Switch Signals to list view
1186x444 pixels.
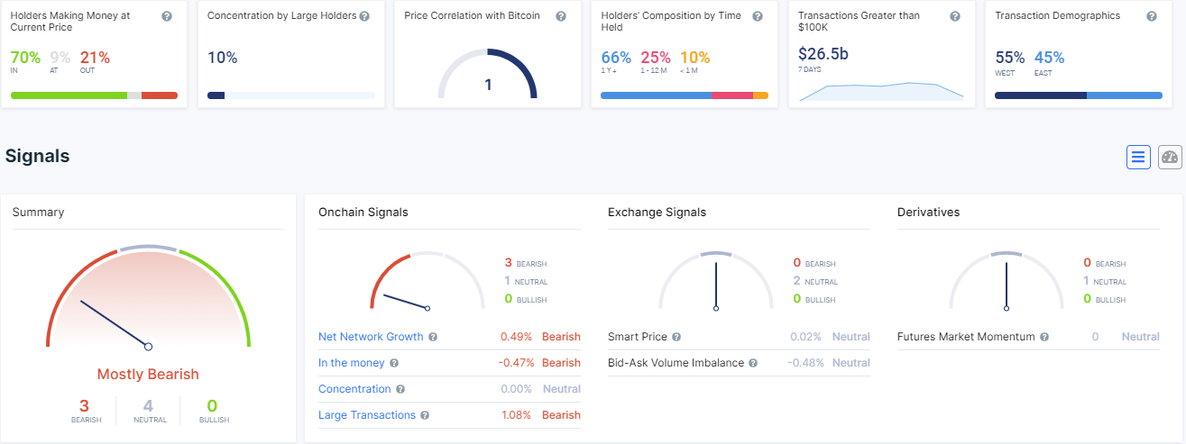[1138, 158]
